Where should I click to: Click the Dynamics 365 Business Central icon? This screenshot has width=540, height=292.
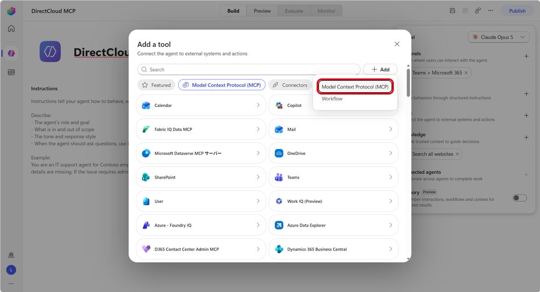click(x=279, y=249)
